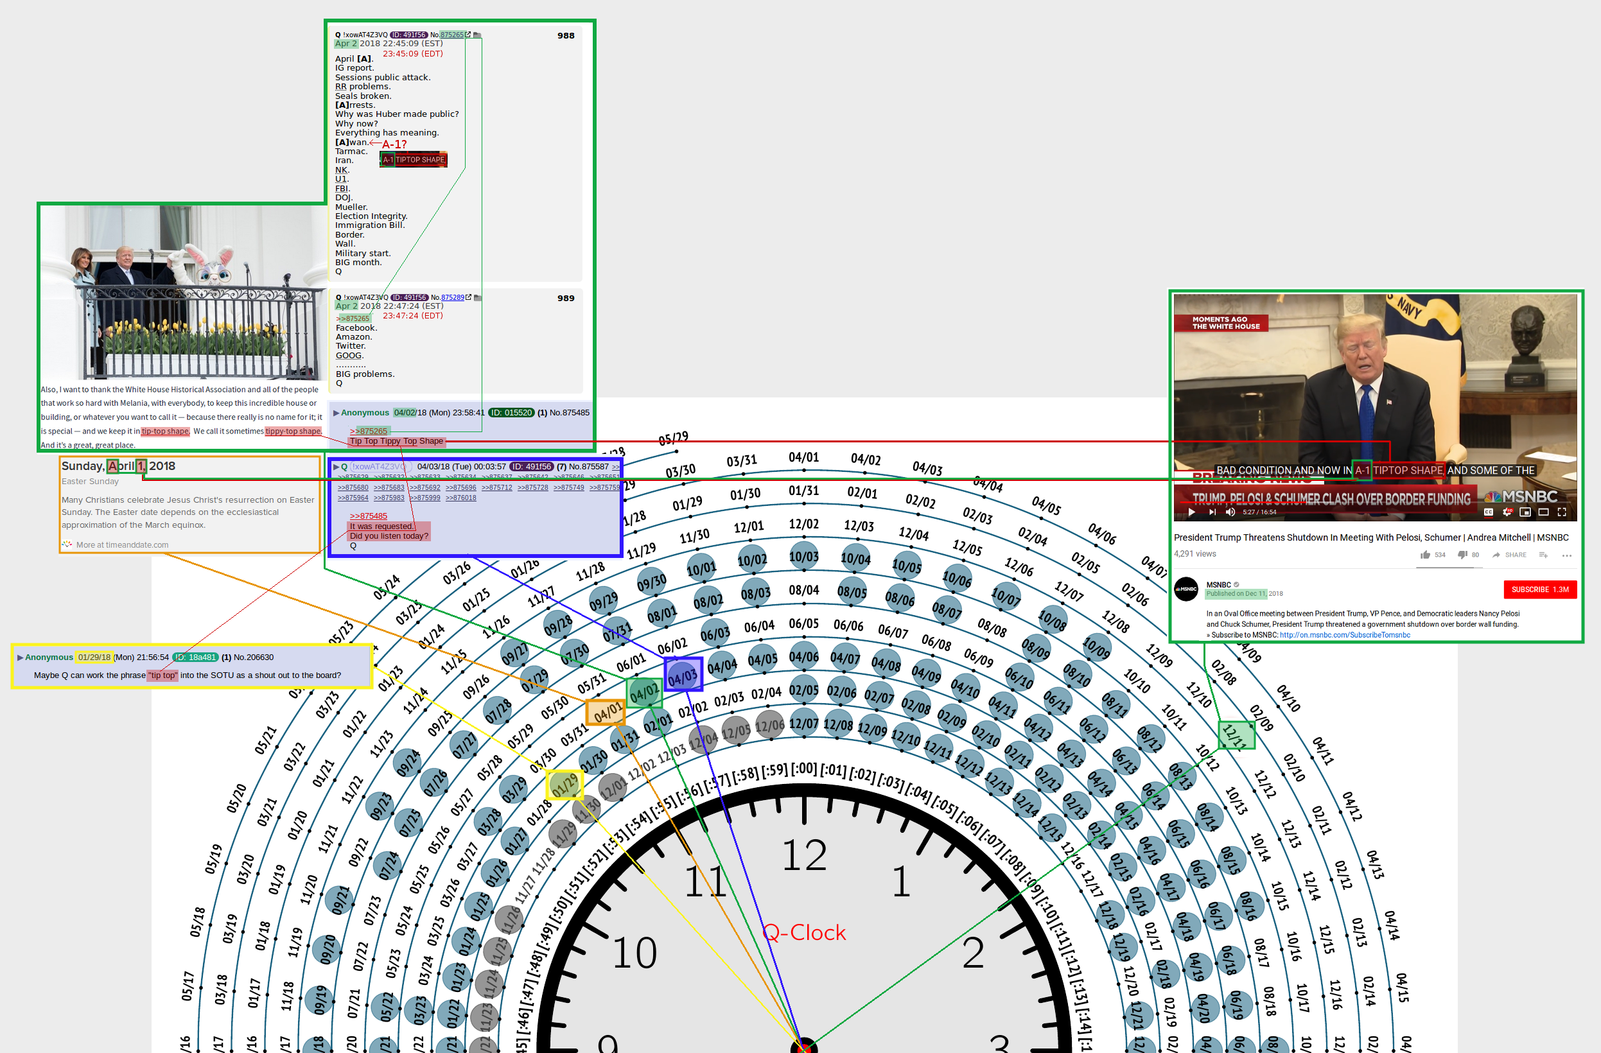This screenshot has width=1601, height=1053.
Task: Collapse Q post No.875587 with triangle
Action: coord(337,467)
